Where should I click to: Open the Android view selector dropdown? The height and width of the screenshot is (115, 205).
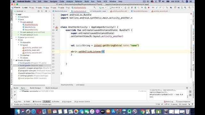coord(20,11)
